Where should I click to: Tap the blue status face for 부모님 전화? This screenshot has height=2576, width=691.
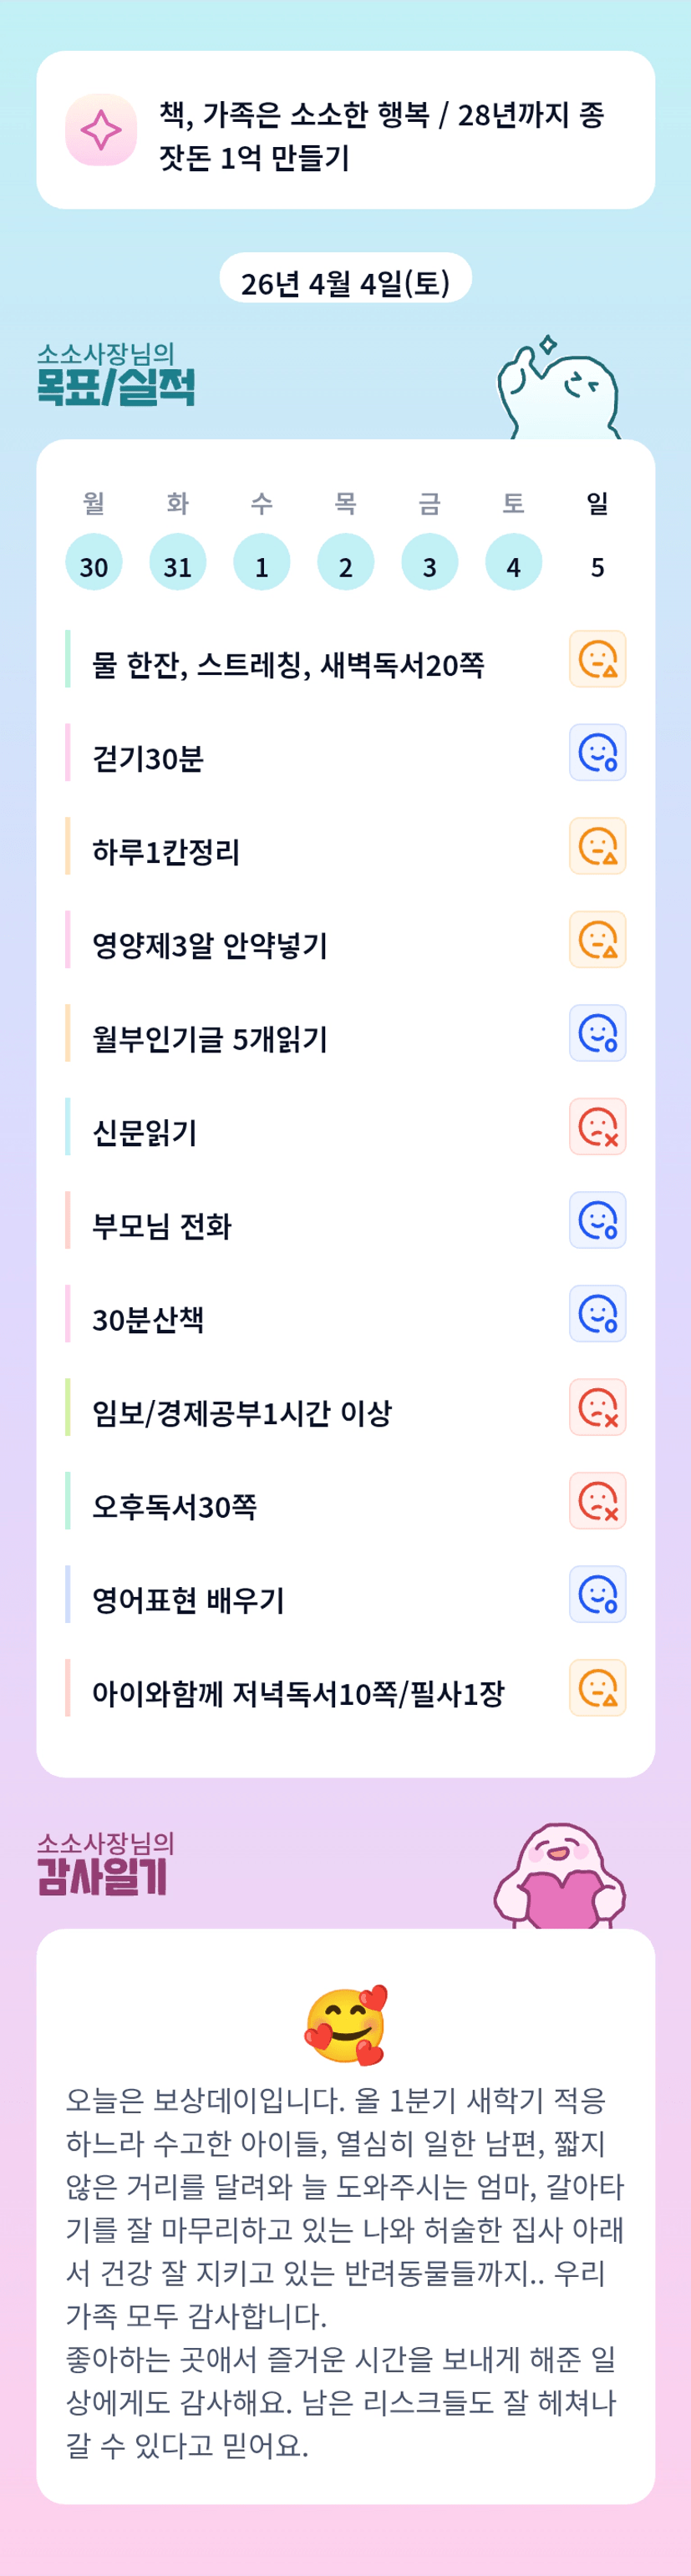pyautogui.click(x=597, y=1220)
